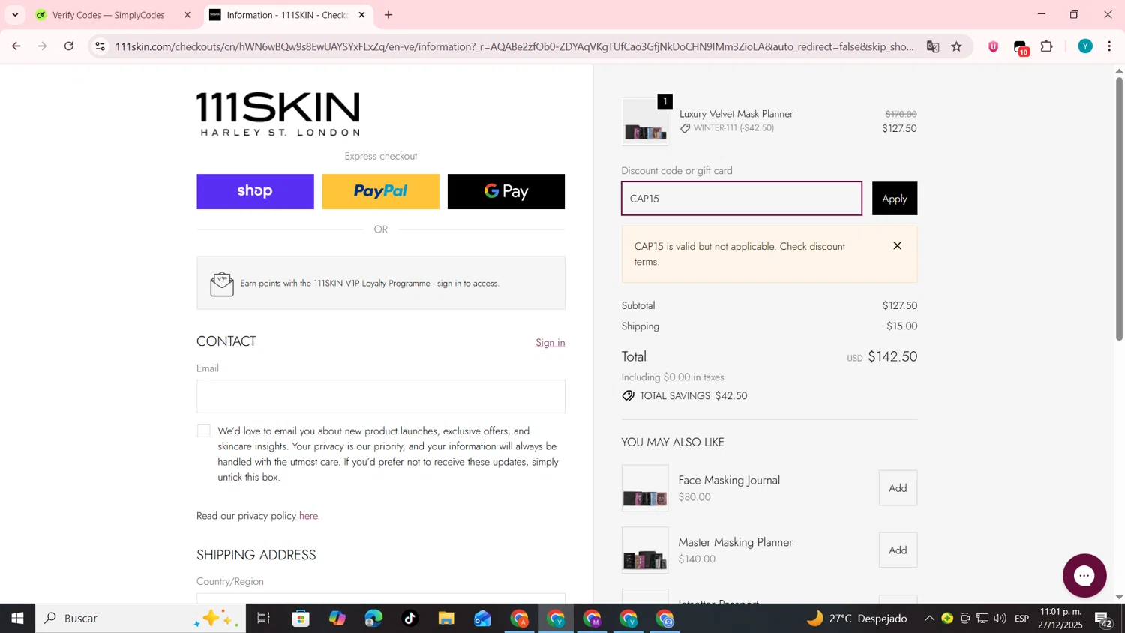Screen dimensions: 1125x633
Task: Click the 111SKIN logo
Action: point(278,114)
